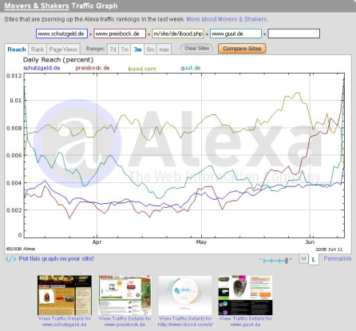This screenshot has width=356, height=331.
Task: Select the M medium graph size
Action: (303, 258)
